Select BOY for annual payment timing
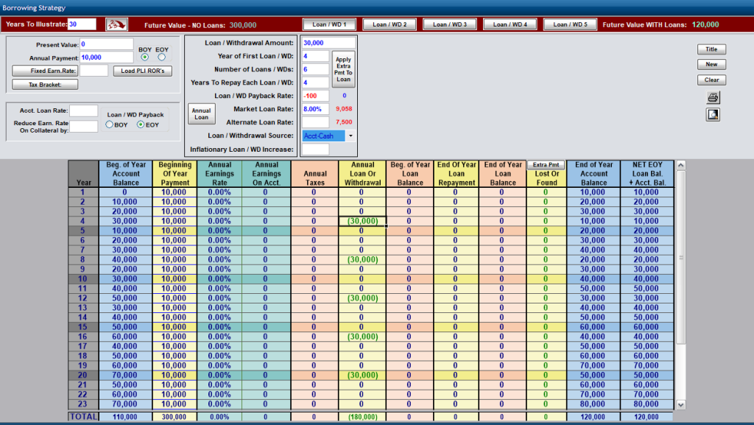This screenshot has width=754, height=425. [145, 57]
